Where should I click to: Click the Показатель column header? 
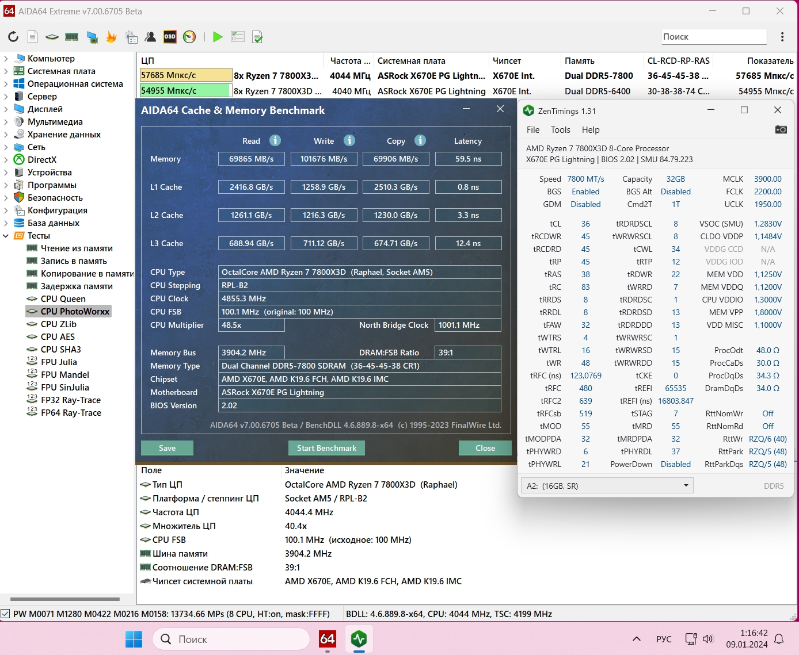(x=755, y=60)
